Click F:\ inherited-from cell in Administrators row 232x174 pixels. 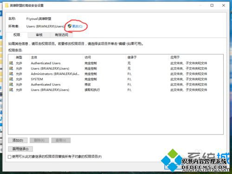coord(129,74)
